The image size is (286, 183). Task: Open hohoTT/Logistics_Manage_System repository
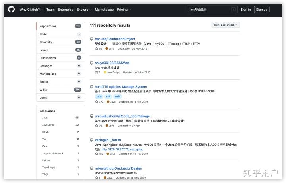pyautogui.click(x=121, y=87)
